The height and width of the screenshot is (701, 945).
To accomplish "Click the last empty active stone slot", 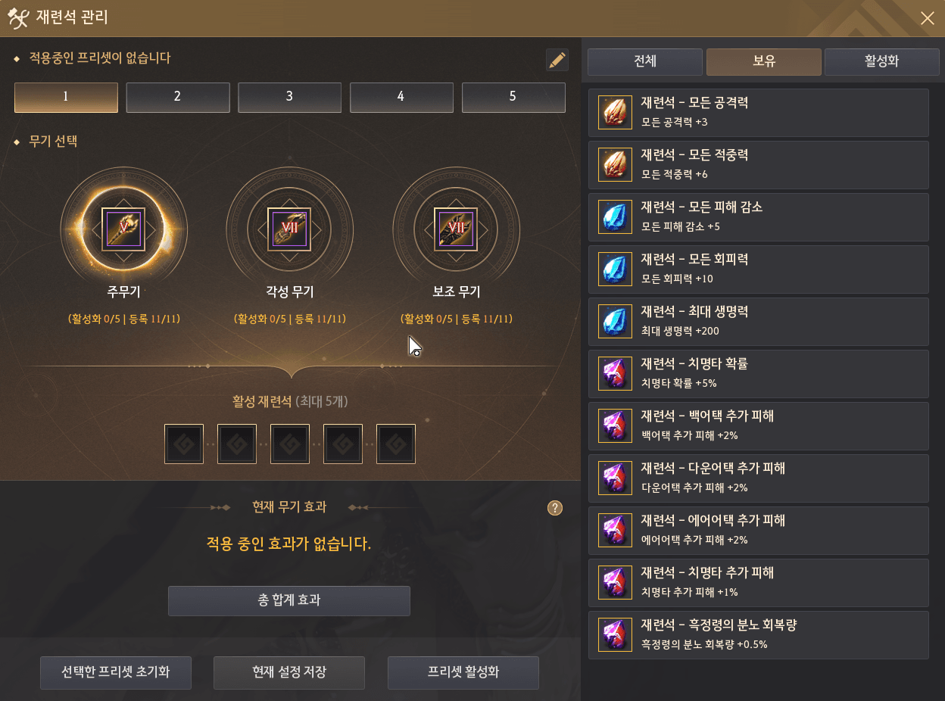I will (396, 444).
